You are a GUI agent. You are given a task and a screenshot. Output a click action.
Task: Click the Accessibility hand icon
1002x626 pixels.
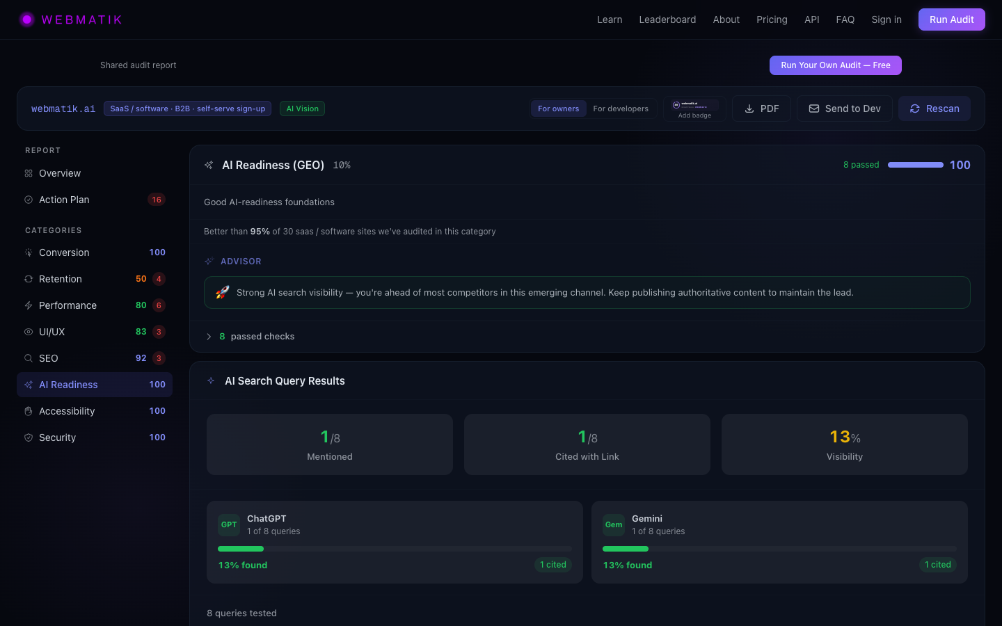(x=29, y=411)
